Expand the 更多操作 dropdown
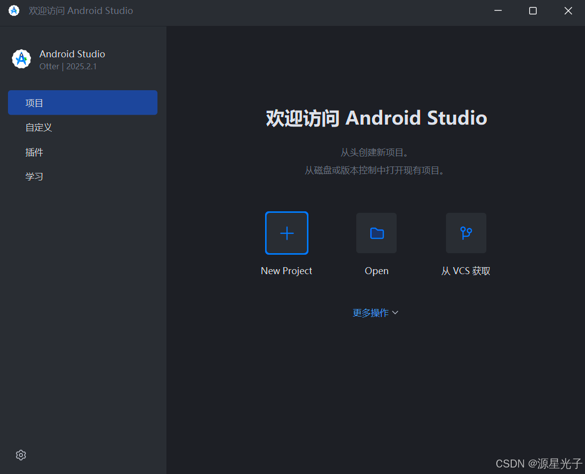 pos(375,313)
